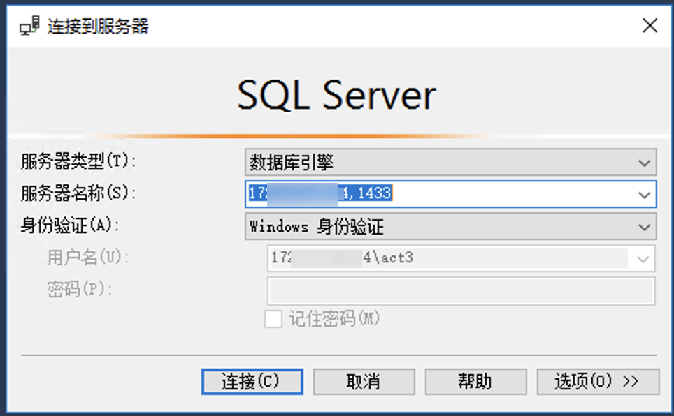Toggle the 记住密码 checkbox
The image size is (674, 416).
pyautogui.click(x=273, y=320)
